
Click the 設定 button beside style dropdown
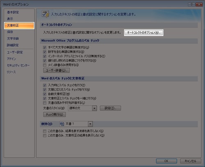(x=110, y=108)
